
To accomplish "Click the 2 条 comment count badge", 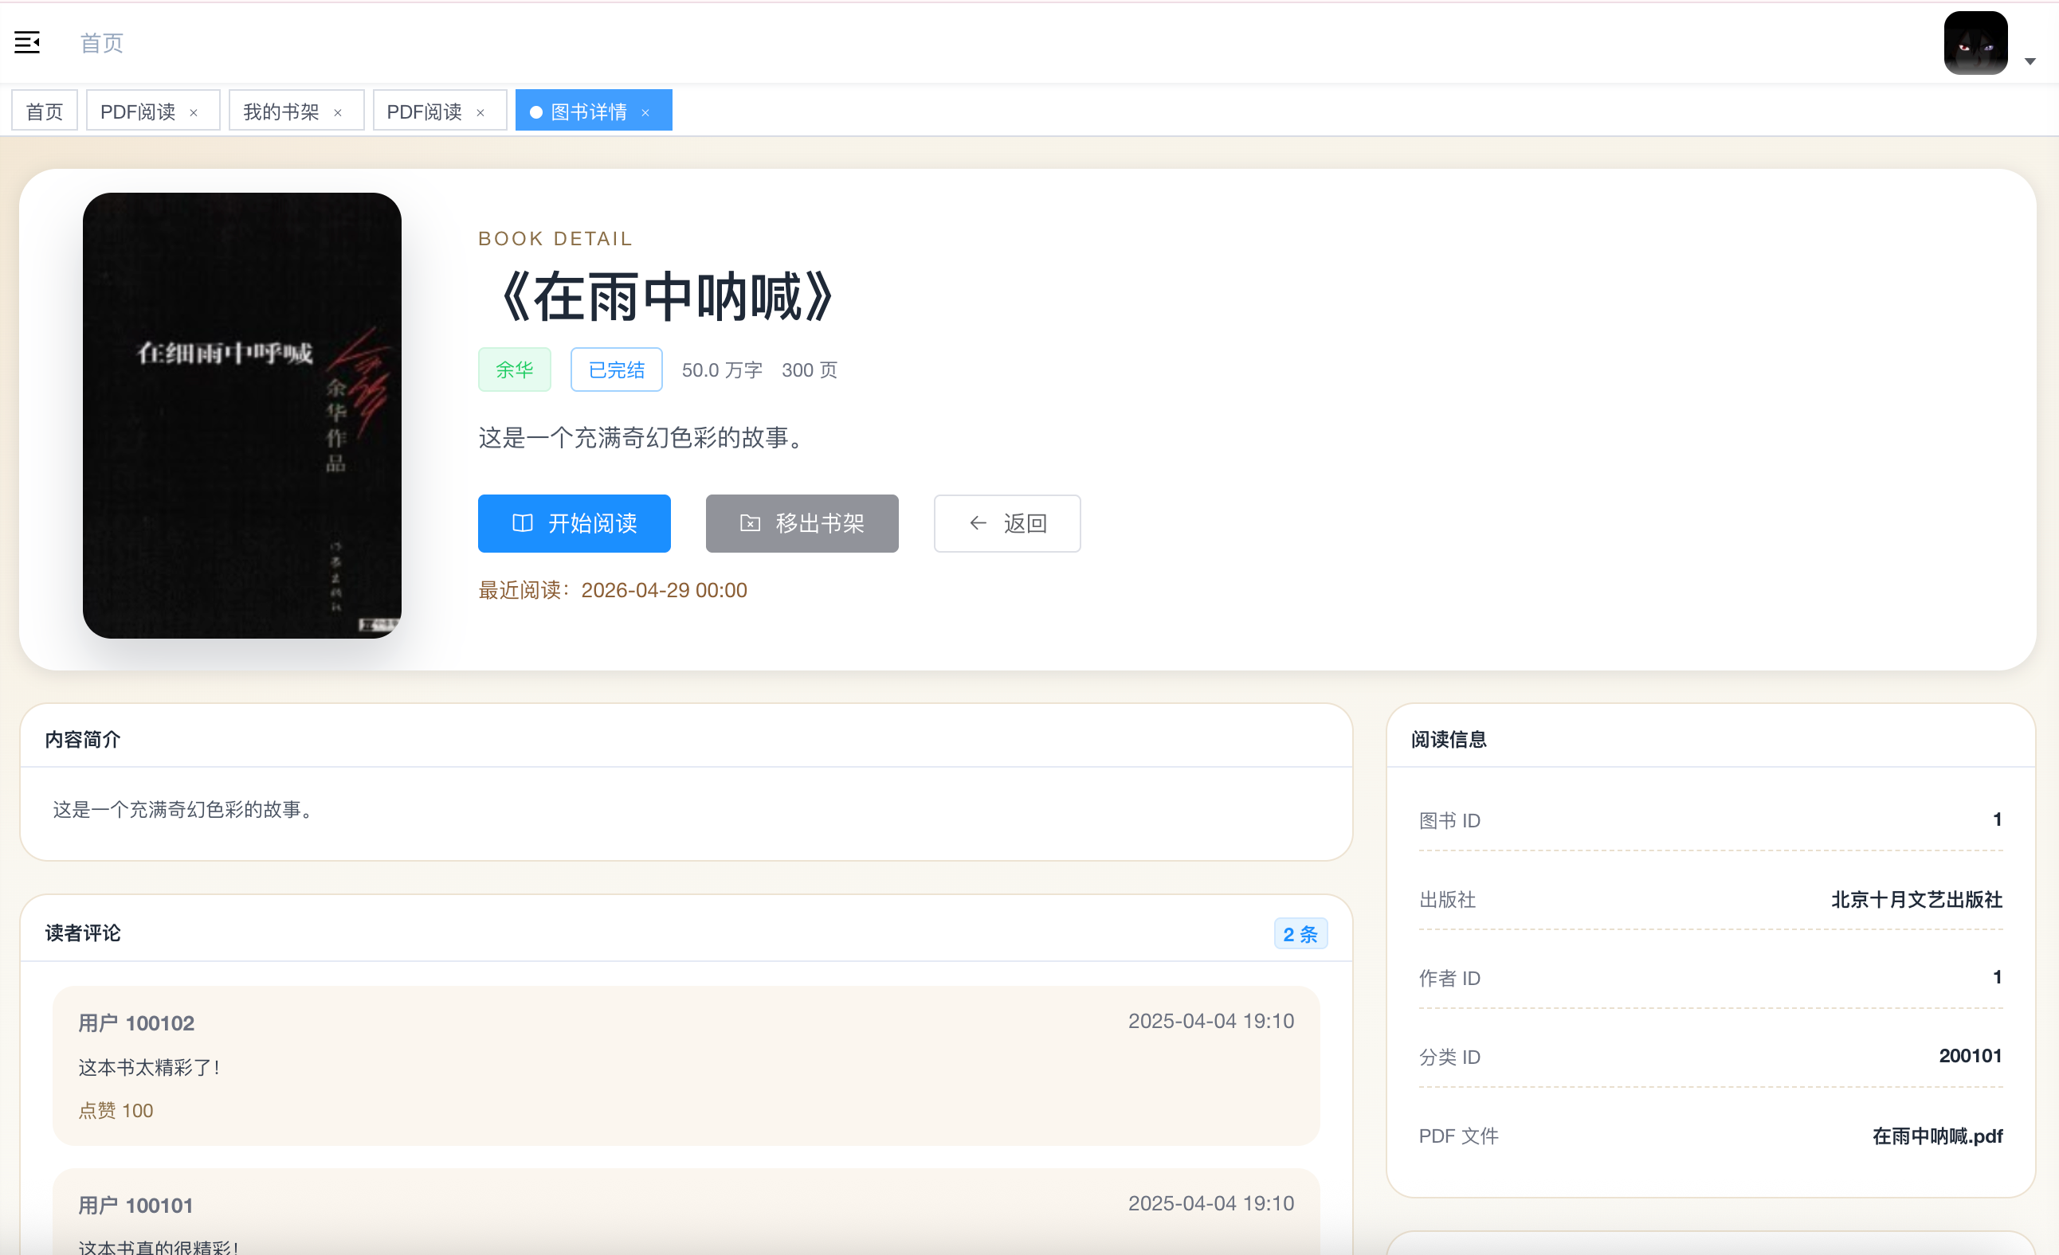I will (1300, 933).
